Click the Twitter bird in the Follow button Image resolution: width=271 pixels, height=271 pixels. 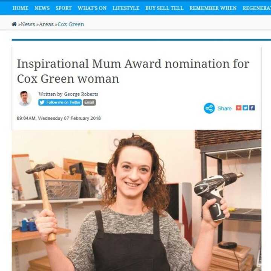click(42, 102)
